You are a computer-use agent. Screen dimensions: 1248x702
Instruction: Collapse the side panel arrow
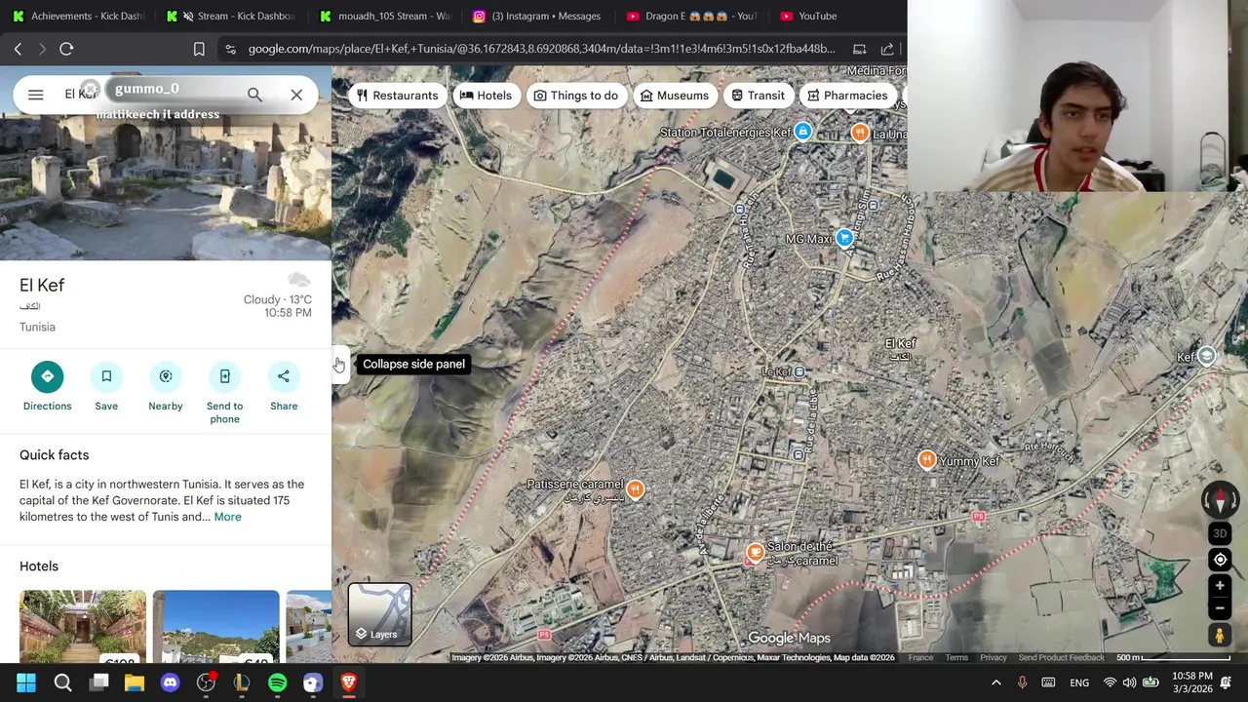coord(338,364)
